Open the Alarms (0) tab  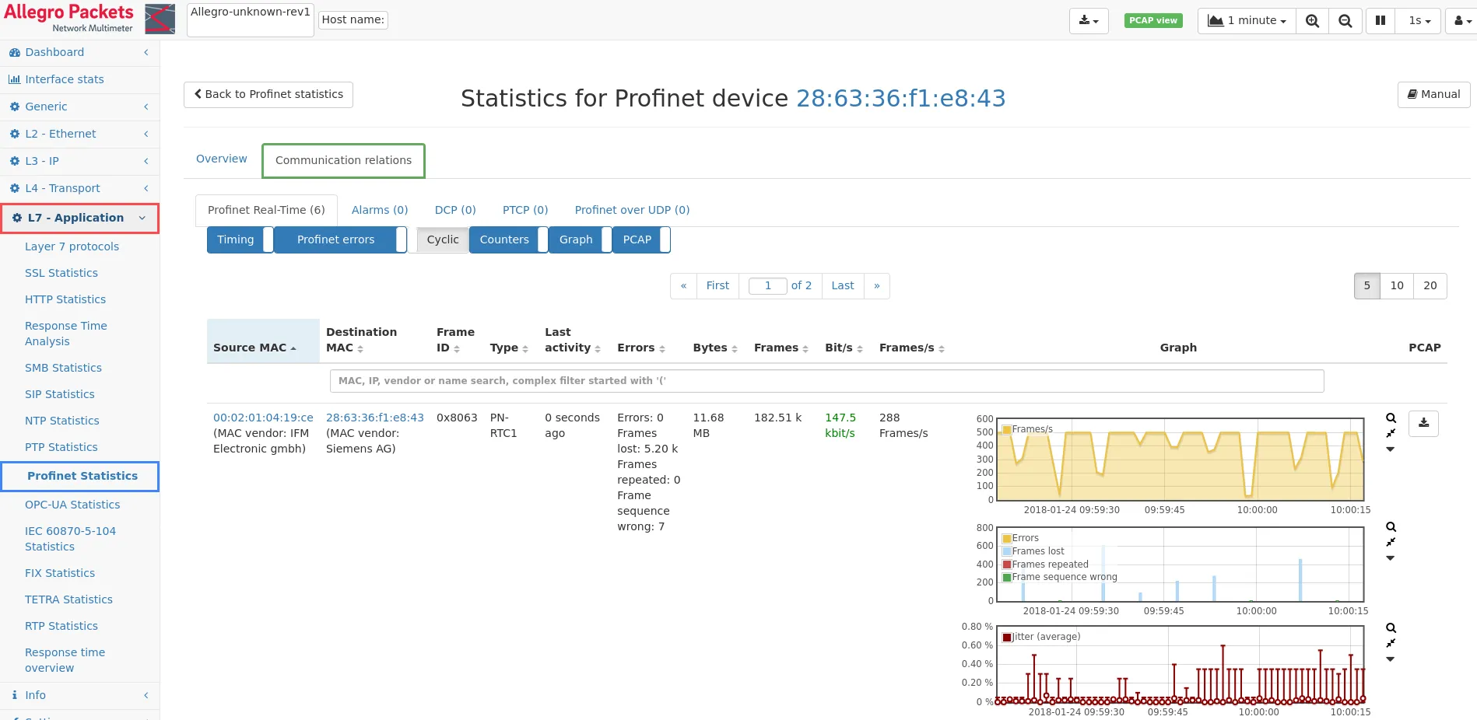coord(380,210)
